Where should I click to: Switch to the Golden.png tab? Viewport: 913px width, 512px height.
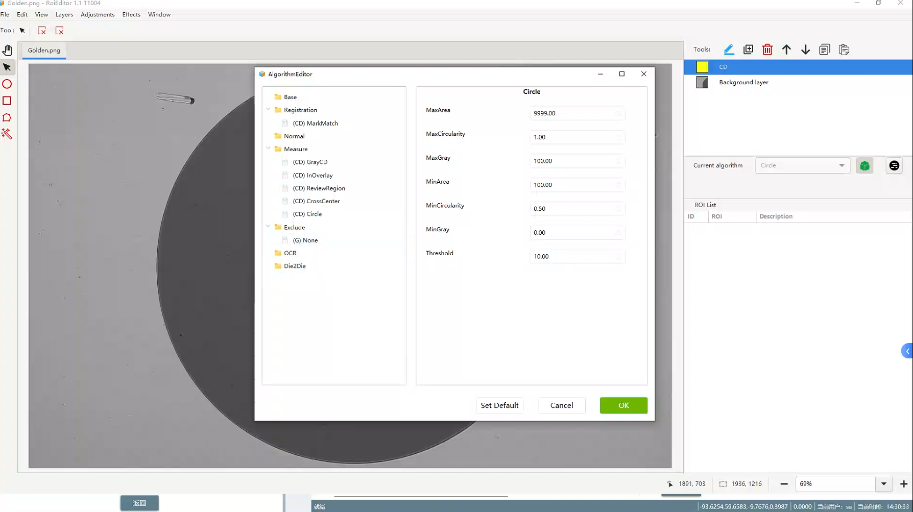pos(44,50)
